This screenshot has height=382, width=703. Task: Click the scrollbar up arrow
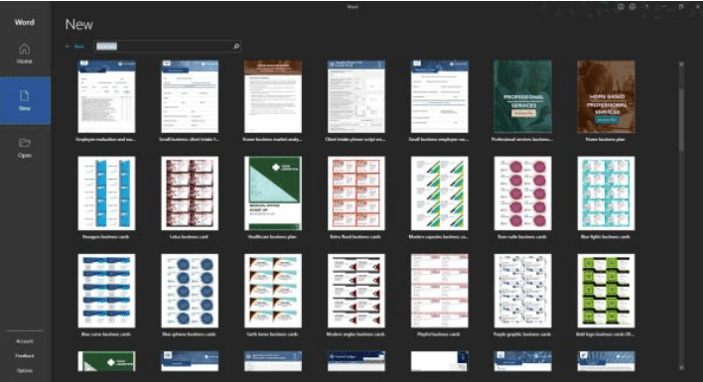pos(681,64)
